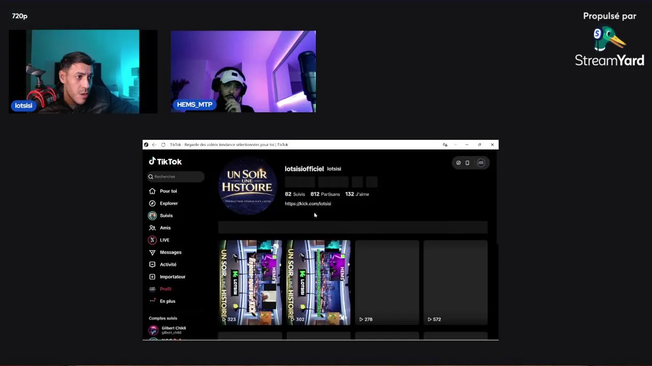Open the video thumbnail with 302 views
This screenshot has width=652, height=366.
click(318, 282)
